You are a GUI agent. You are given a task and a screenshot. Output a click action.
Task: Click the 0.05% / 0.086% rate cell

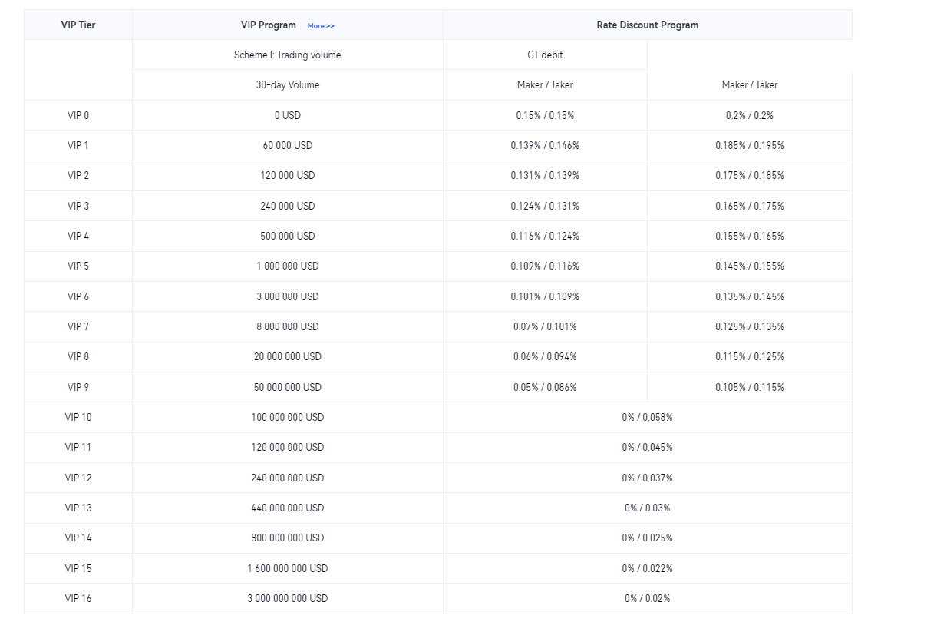(x=545, y=387)
